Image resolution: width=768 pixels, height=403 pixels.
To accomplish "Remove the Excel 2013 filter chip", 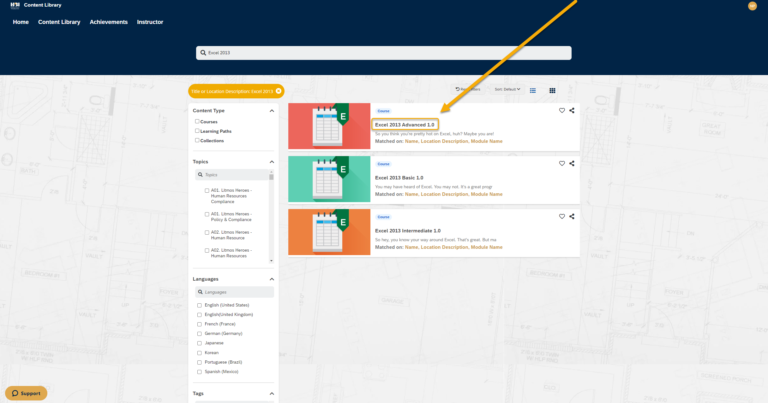I will pos(279,91).
